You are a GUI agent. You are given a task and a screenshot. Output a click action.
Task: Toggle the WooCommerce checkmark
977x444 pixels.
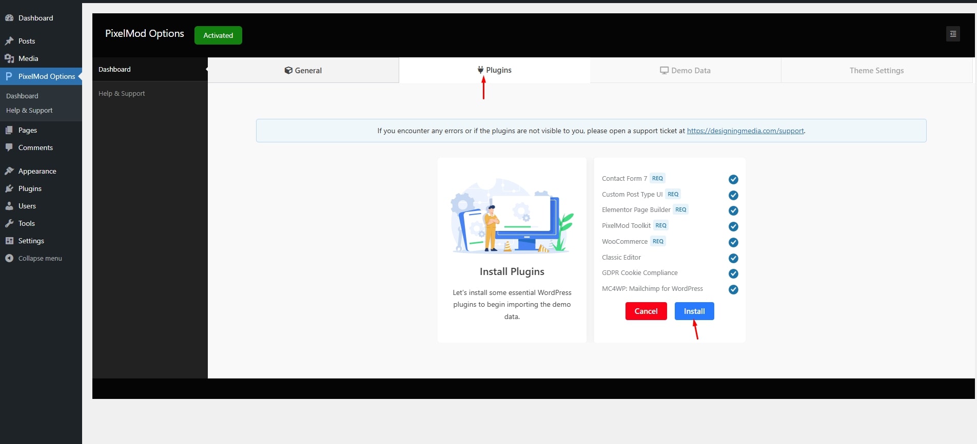click(x=733, y=242)
